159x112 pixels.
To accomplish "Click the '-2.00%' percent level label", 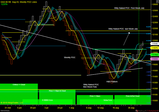I will point(148,82).
